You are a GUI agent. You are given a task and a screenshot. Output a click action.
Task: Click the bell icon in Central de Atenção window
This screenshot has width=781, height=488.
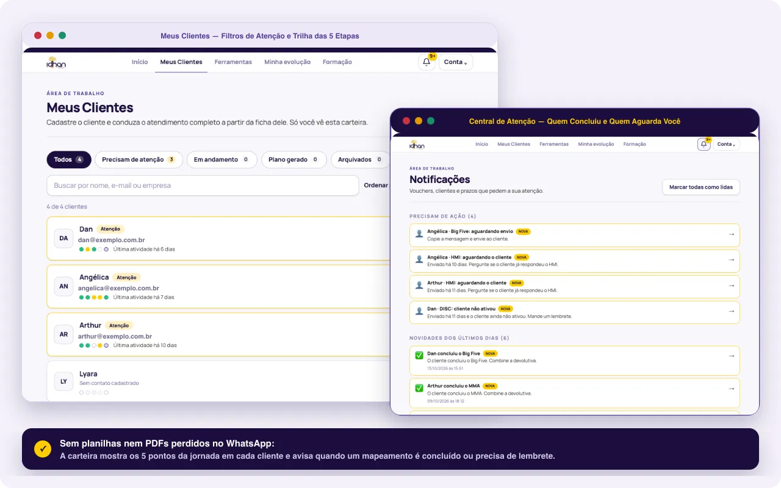point(704,145)
